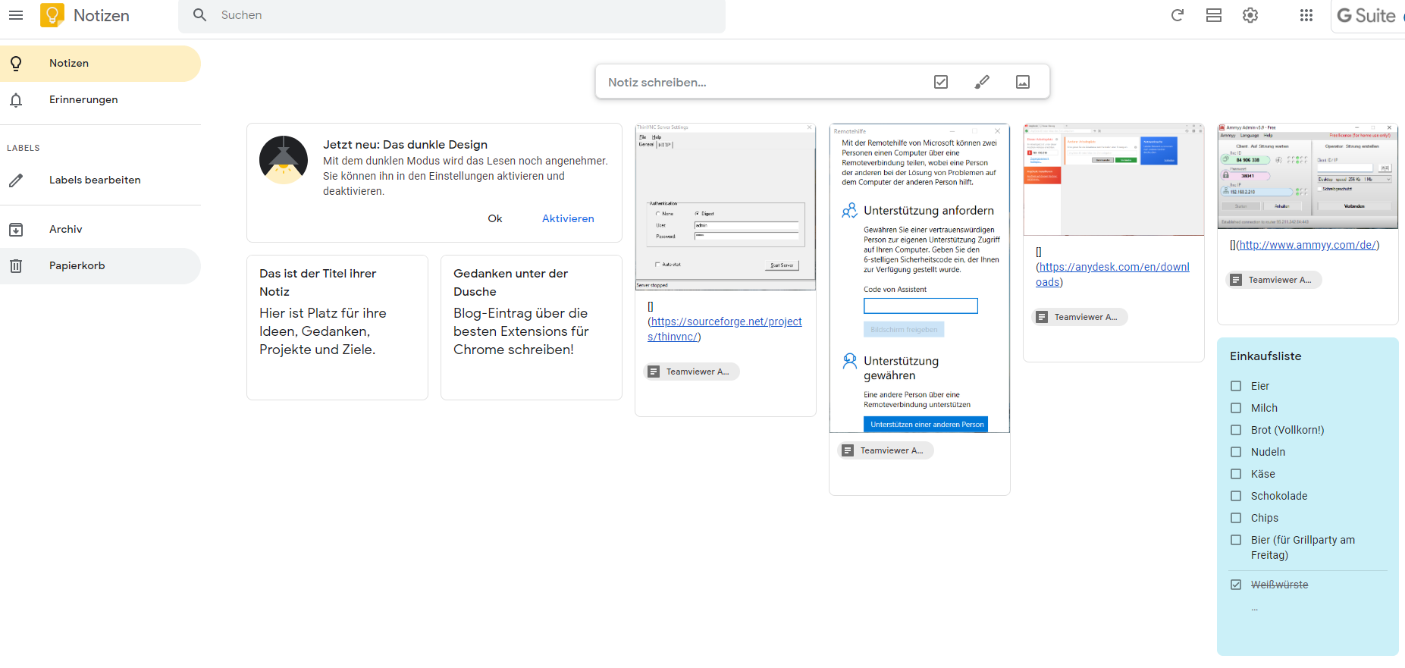1405x668 pixels.
Task: Open the Gedanken unter der Dusche note
Action: tap(532, 328)
